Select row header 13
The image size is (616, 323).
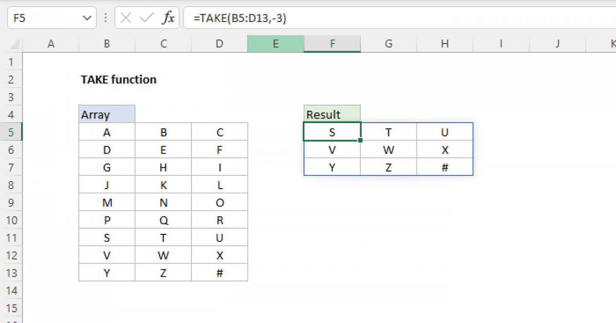[11, 272]
